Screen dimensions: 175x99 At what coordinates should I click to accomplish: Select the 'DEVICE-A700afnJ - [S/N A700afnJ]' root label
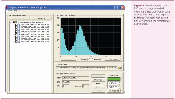pyautogui.click(x=30, y=22)
